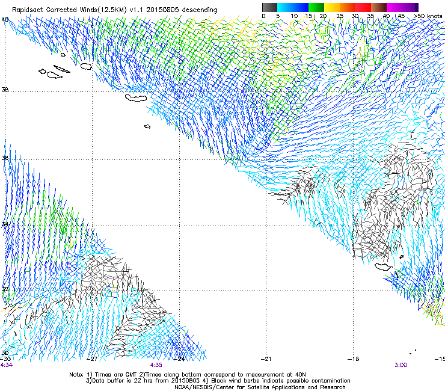Click the purple "4:35" time label
The height and width of the screenshot is (391, 445).
coord(156,365)
